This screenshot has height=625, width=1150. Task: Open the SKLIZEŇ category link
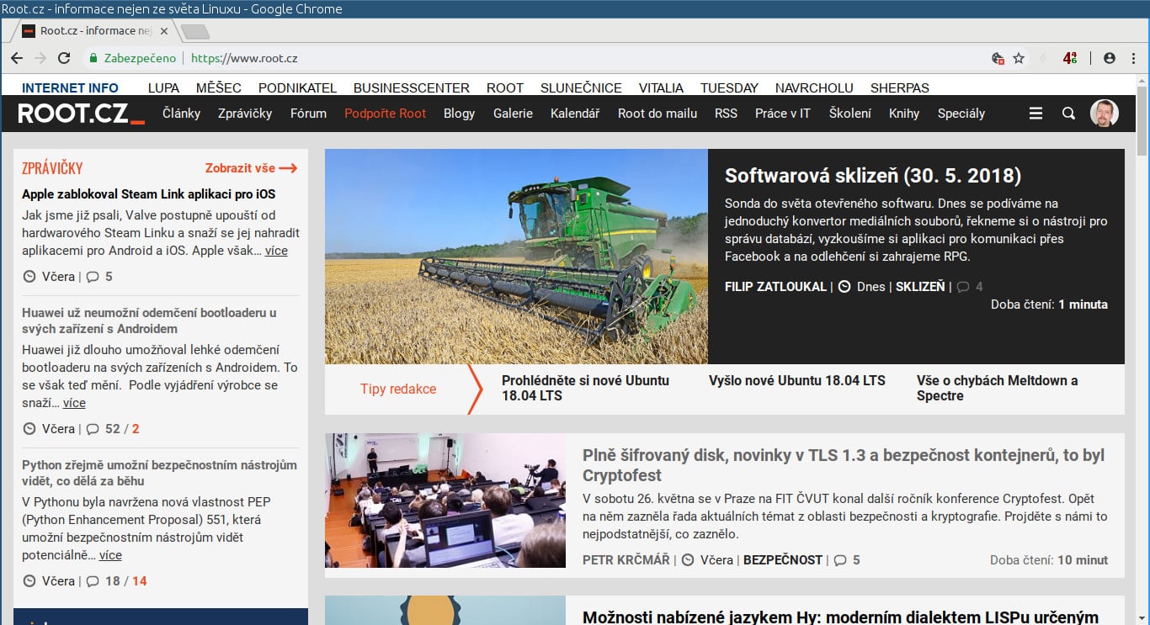(x=920, y=287)
